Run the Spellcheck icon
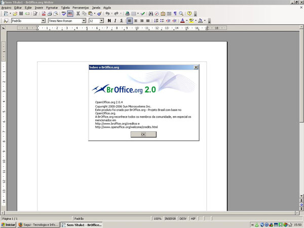This screenshot has width=304, height=228. coord(64,14)
